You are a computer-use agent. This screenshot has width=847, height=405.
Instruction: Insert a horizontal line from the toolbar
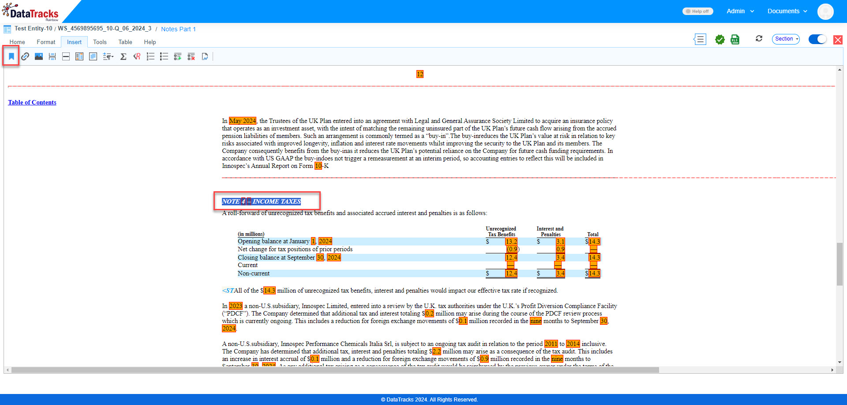pos(66,56)
